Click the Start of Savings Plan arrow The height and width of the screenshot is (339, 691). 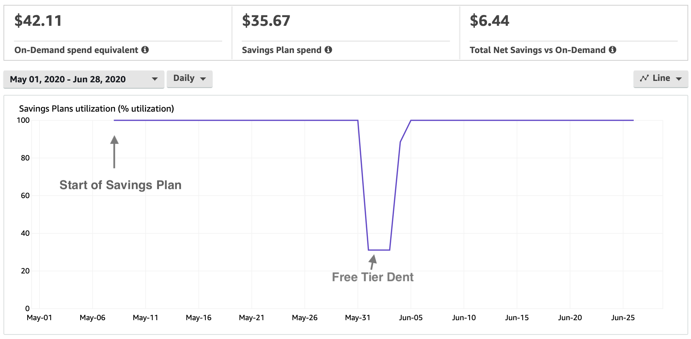click(x=114, y=152)
